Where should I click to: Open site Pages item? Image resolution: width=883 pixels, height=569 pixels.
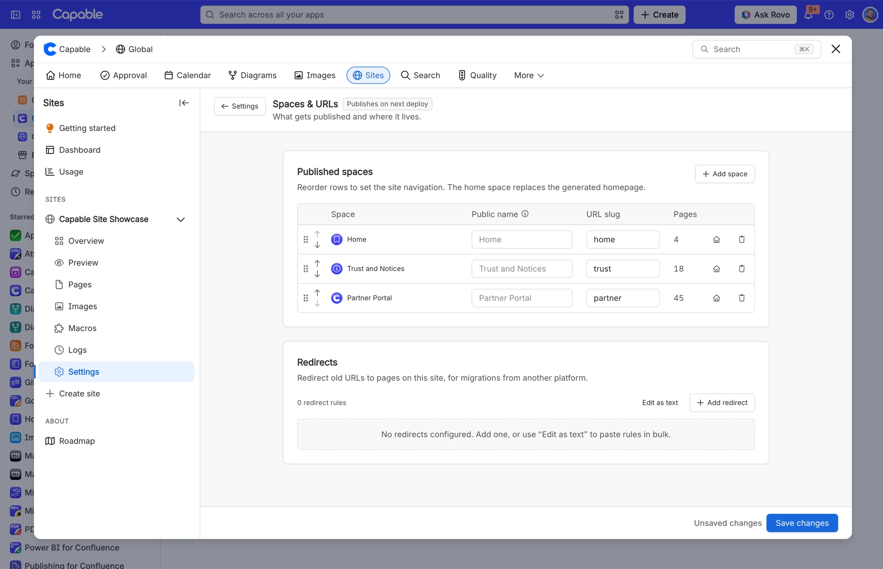pos(117,284)
